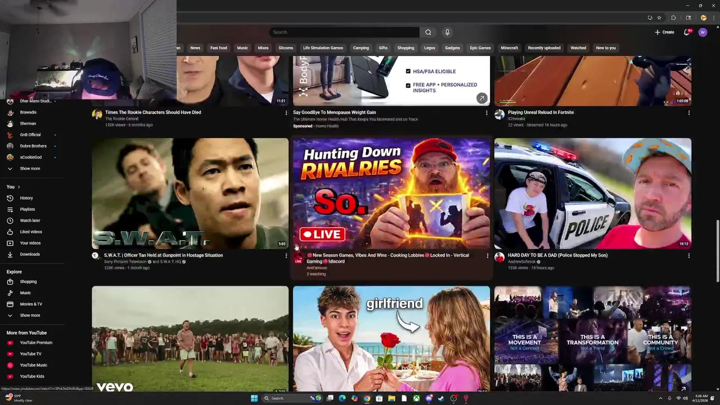Open Your videos in the sidebar

pos(30,243)
